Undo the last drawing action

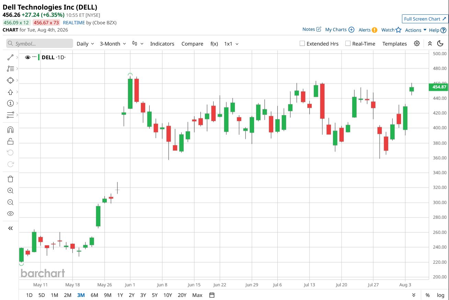10,153
